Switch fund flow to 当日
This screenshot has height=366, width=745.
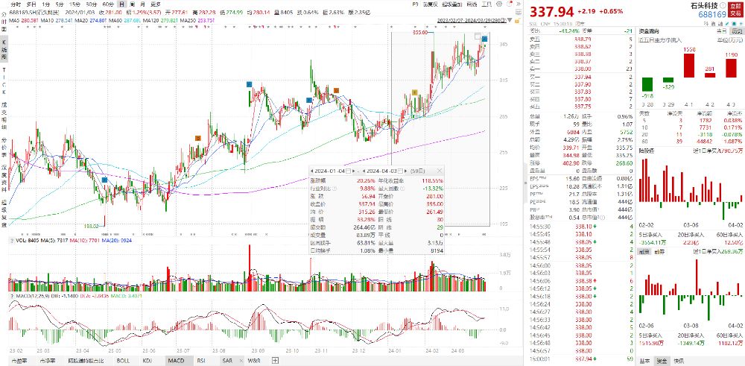coord(722,31)
